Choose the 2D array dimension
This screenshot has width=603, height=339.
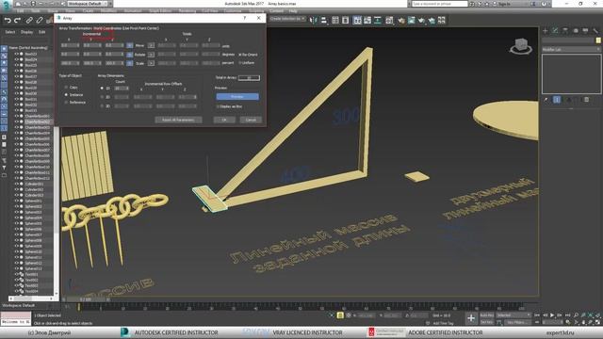tap(102, 97)
